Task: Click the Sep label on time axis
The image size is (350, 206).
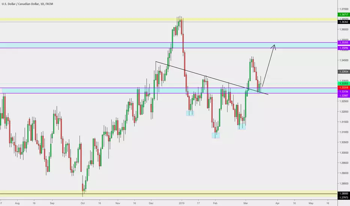Action: (52, 203)
